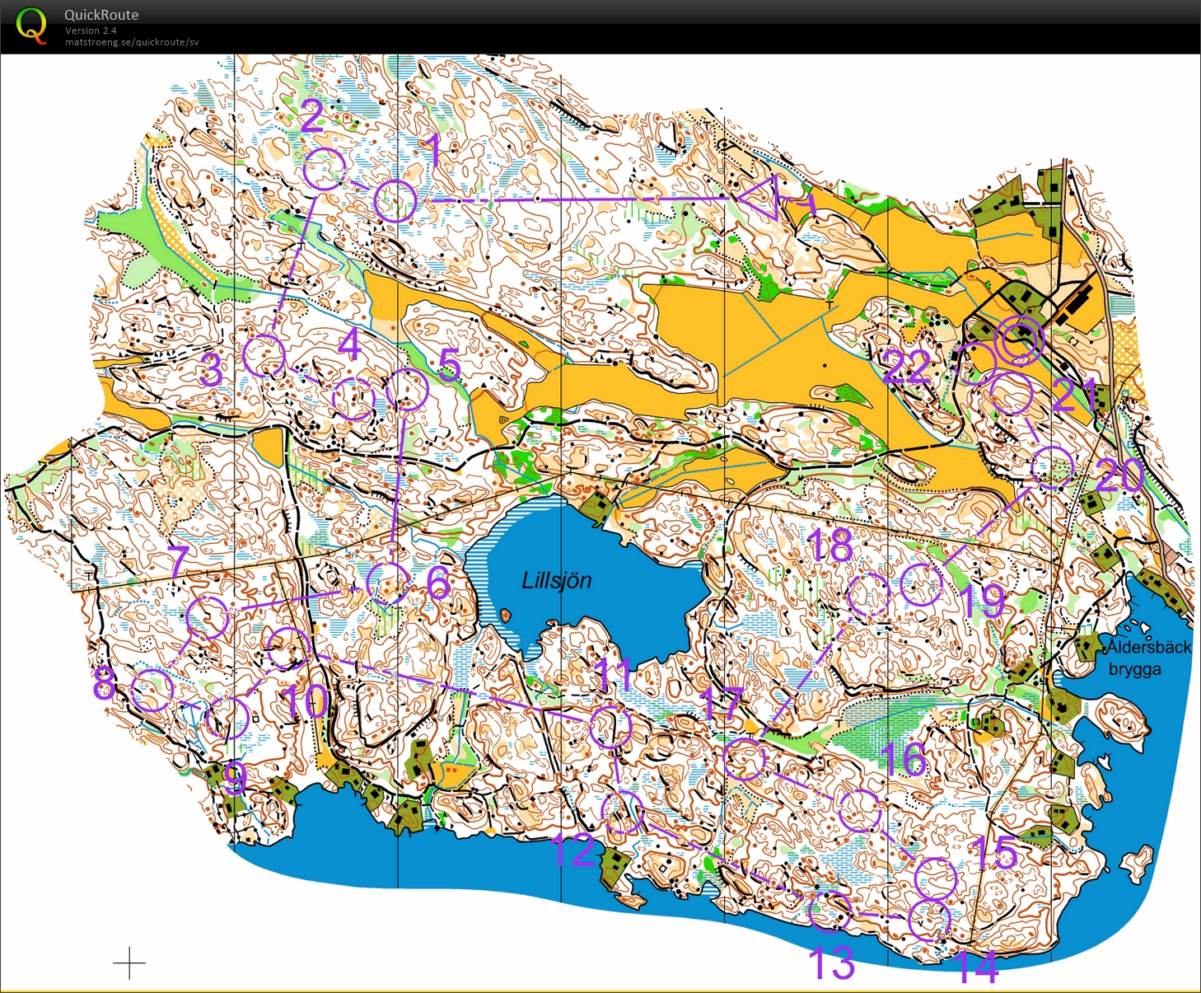Select the finish double-circle marker
Viewport: 1201px width, 993px height.
pos(1020,341)
